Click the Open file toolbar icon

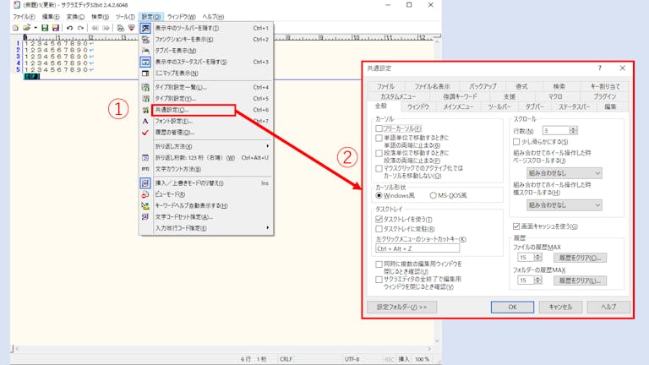(x=26, y=28)
